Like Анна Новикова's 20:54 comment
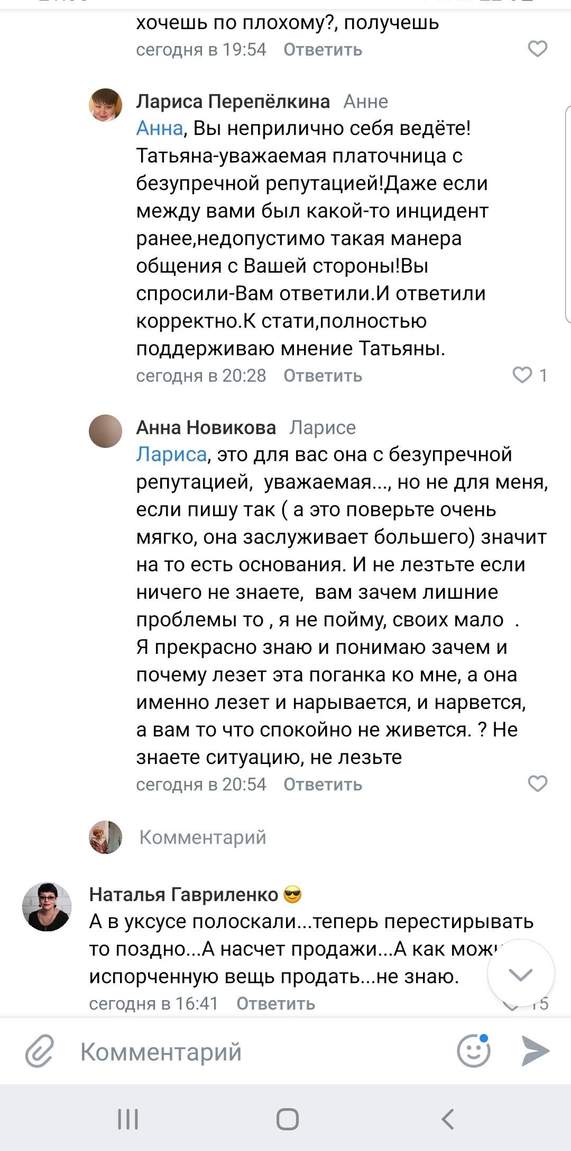Image resolution: width=571 pixels, height=1151 pixels. 537,784
